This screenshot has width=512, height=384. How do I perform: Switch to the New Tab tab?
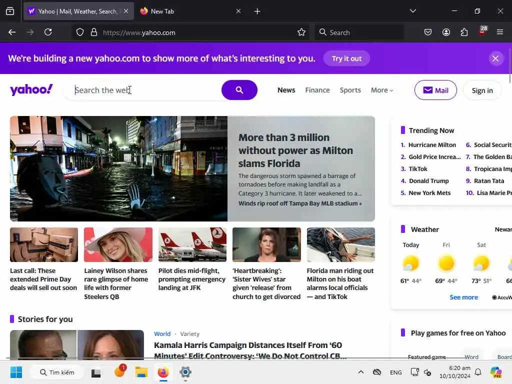(x=190, y=11)
